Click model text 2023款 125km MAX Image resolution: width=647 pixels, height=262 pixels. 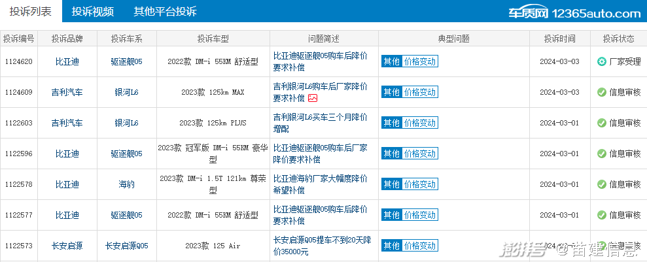click(x=213, y=92)
